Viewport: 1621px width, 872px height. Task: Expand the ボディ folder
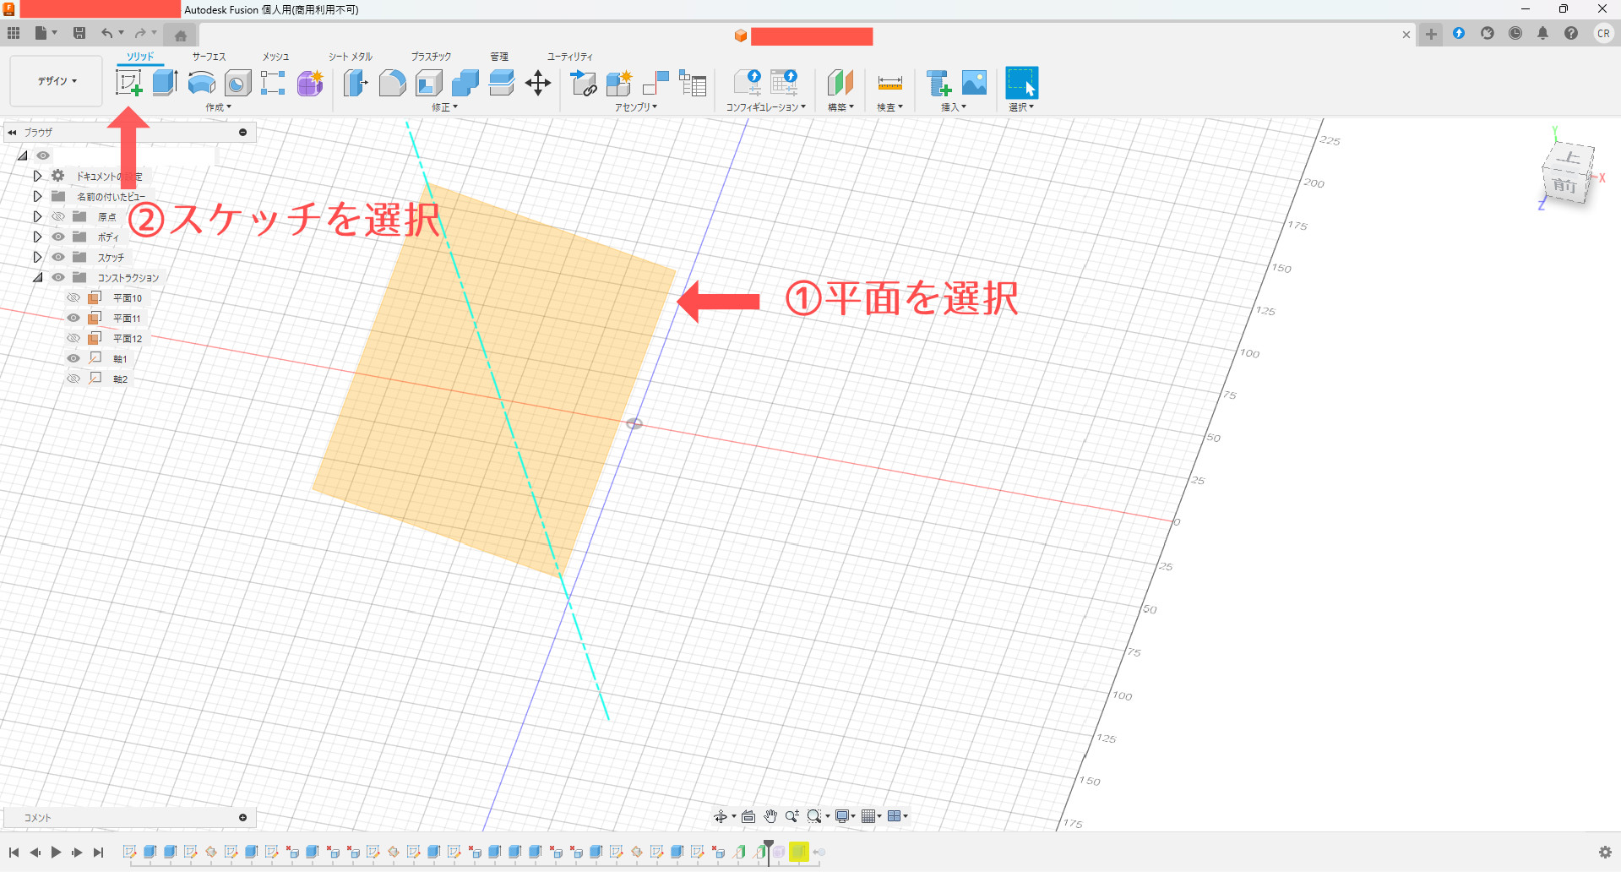point(37,237)
